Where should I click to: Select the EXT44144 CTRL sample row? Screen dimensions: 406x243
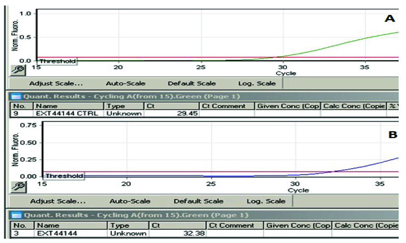(x=67, y=114)
